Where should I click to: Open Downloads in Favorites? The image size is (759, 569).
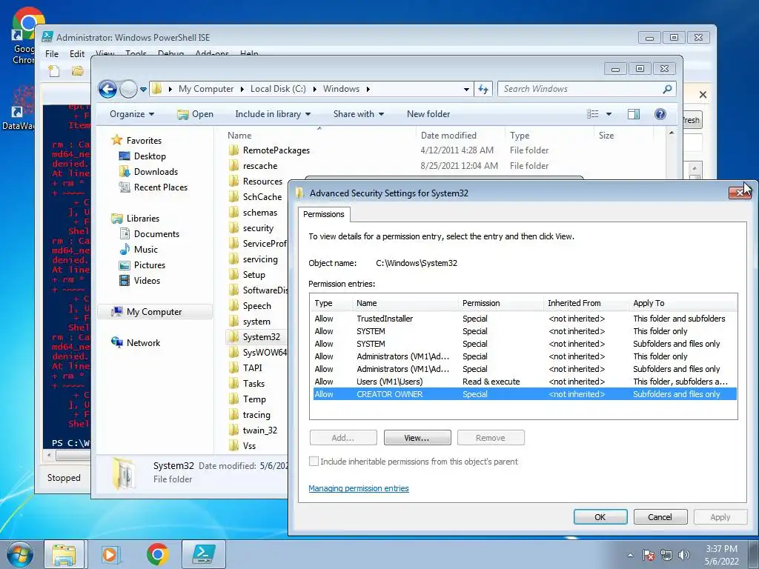point(156,172)
